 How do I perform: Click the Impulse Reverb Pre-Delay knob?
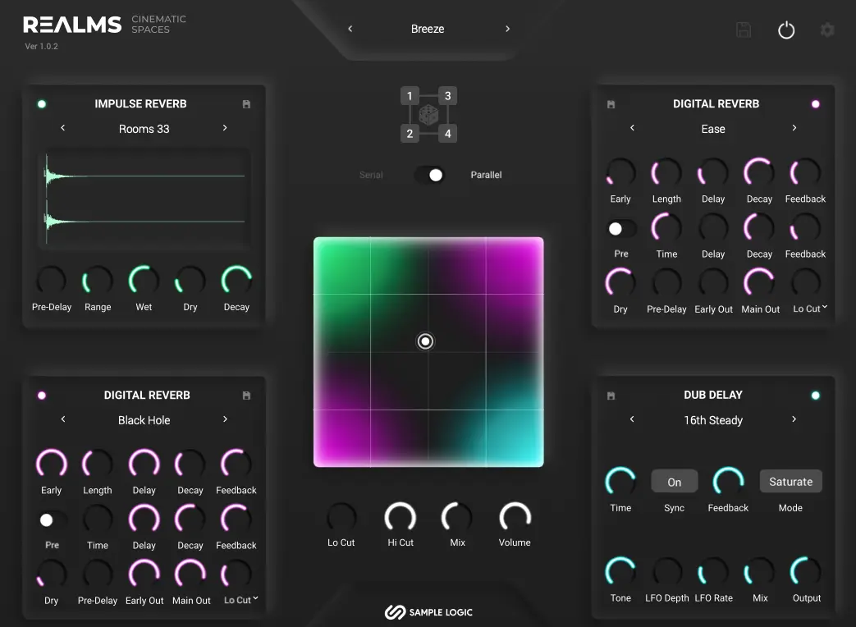pos(52,281)
